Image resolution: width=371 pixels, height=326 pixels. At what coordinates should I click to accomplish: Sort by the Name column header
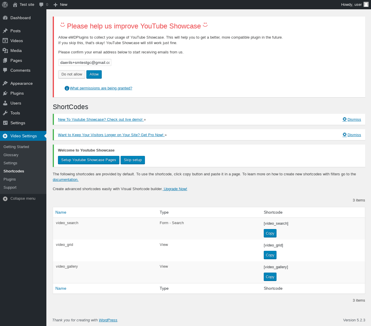61,212
